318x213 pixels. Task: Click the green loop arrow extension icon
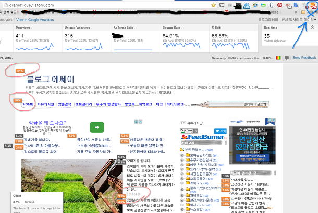(x=263, y=5)
